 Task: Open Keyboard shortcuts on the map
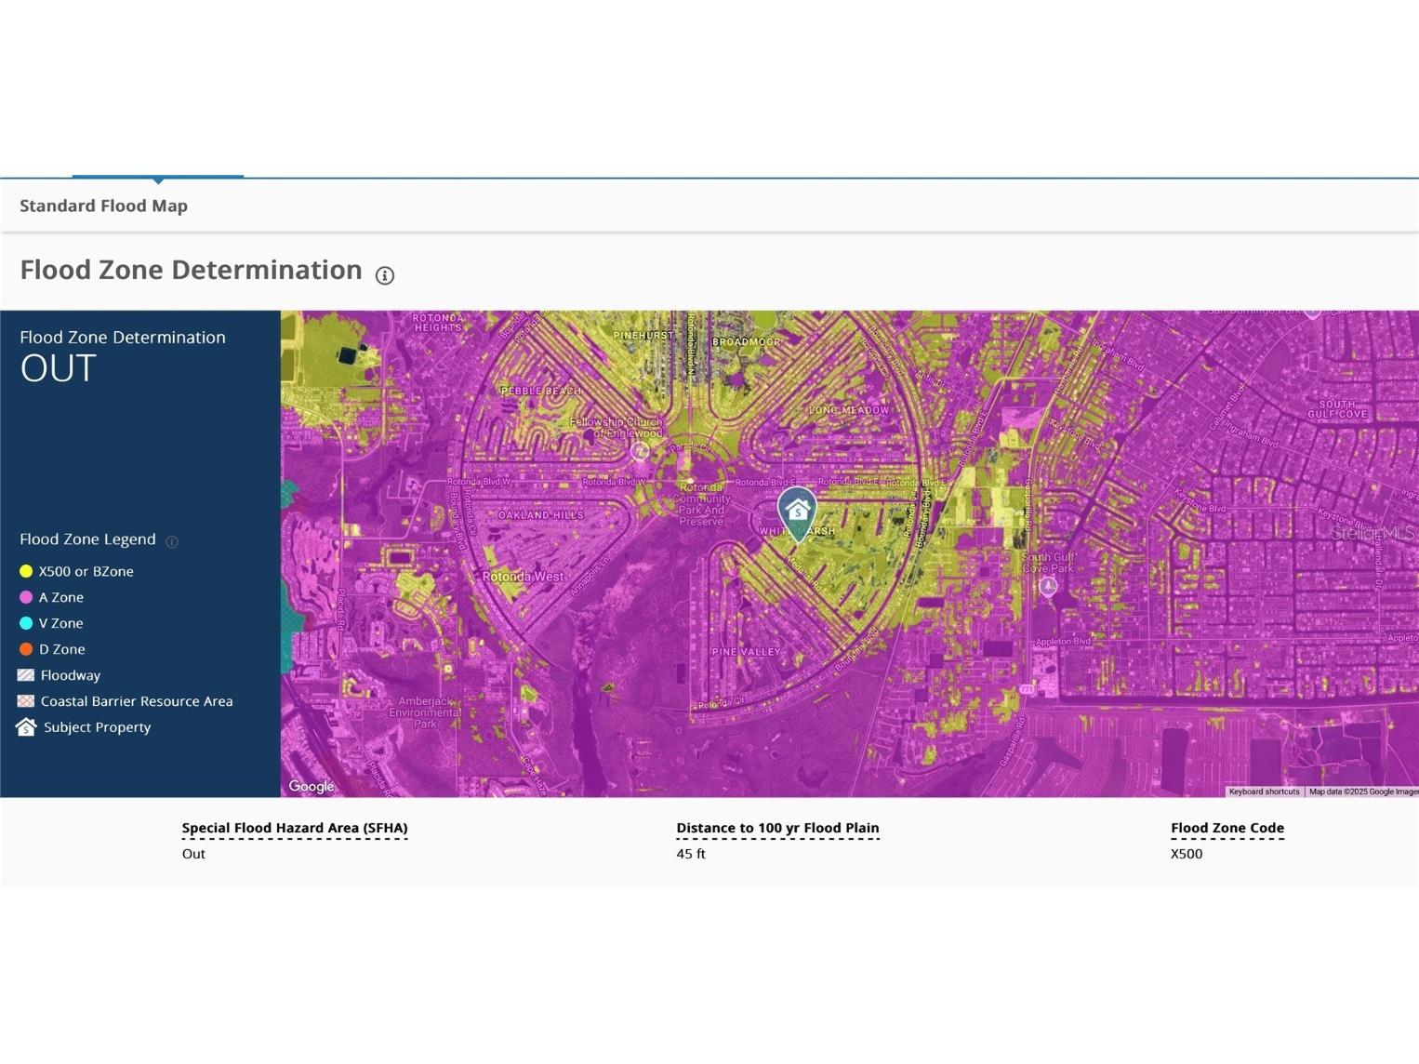pyautogui.click(x=1264, y=791)
